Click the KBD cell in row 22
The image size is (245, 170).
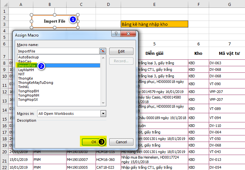coord(198,167)
